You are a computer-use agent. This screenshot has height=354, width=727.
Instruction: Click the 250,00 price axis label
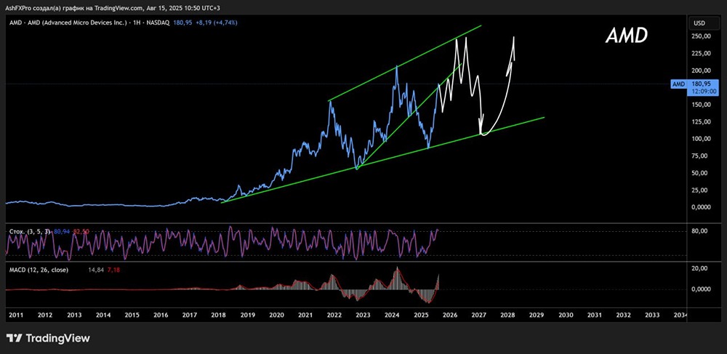(x=702, y=36)
